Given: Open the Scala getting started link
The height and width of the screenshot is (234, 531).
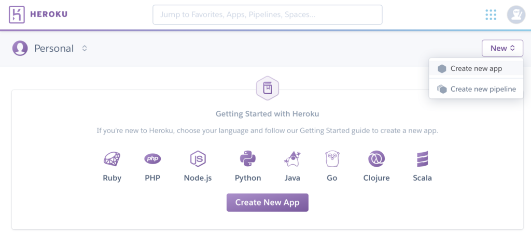Looking at the screenshot, I should 422,178.
